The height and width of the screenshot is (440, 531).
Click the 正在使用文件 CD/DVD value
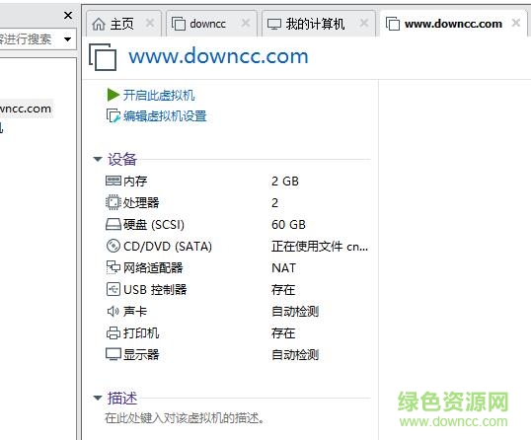320,246
